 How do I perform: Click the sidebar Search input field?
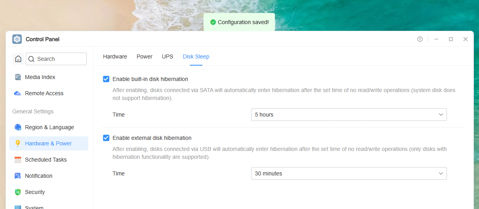56,59
